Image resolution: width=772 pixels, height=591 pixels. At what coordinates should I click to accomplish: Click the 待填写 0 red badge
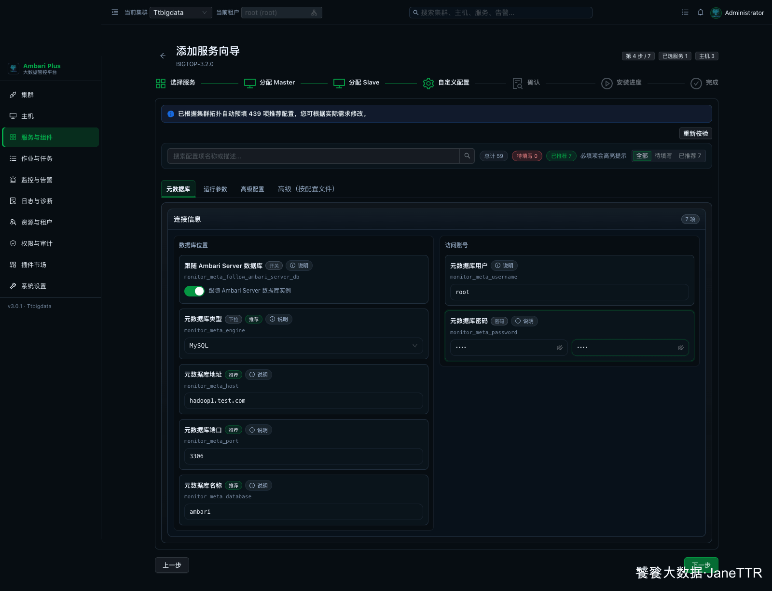527,156
